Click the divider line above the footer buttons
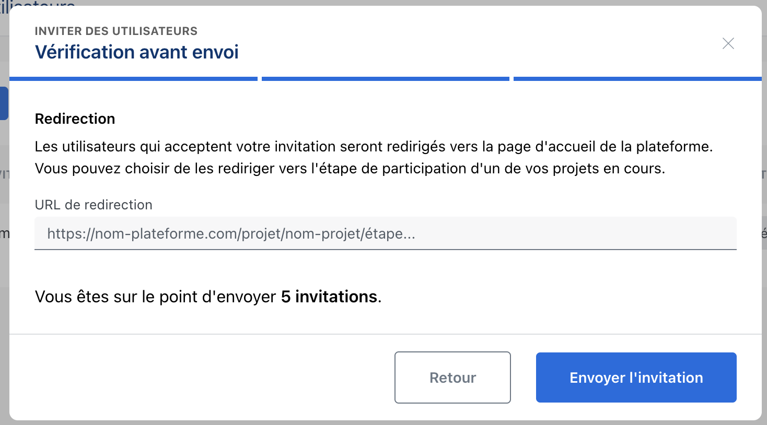767x425 pixels. click(385, 334)
